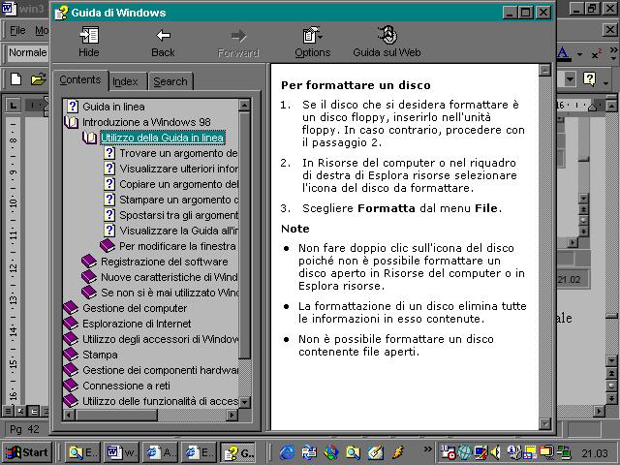Viewport: 620px width, 465px height.
Task: Click contents tree scroll up arrow
Action: click(x=244, y=106)
